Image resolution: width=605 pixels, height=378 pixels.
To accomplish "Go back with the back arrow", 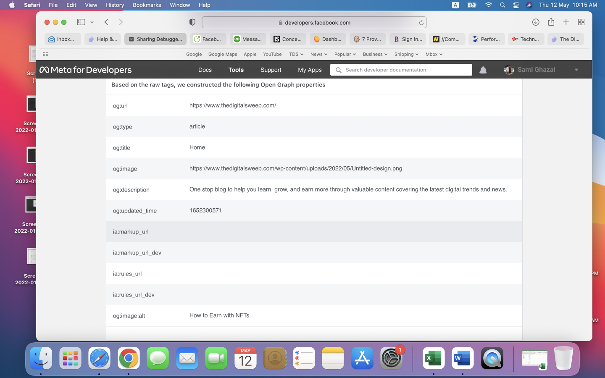I will (x=106, y=22).
